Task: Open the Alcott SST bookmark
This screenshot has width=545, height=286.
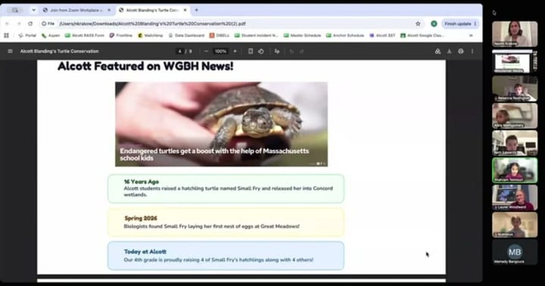Action: (x=382, y=36)
